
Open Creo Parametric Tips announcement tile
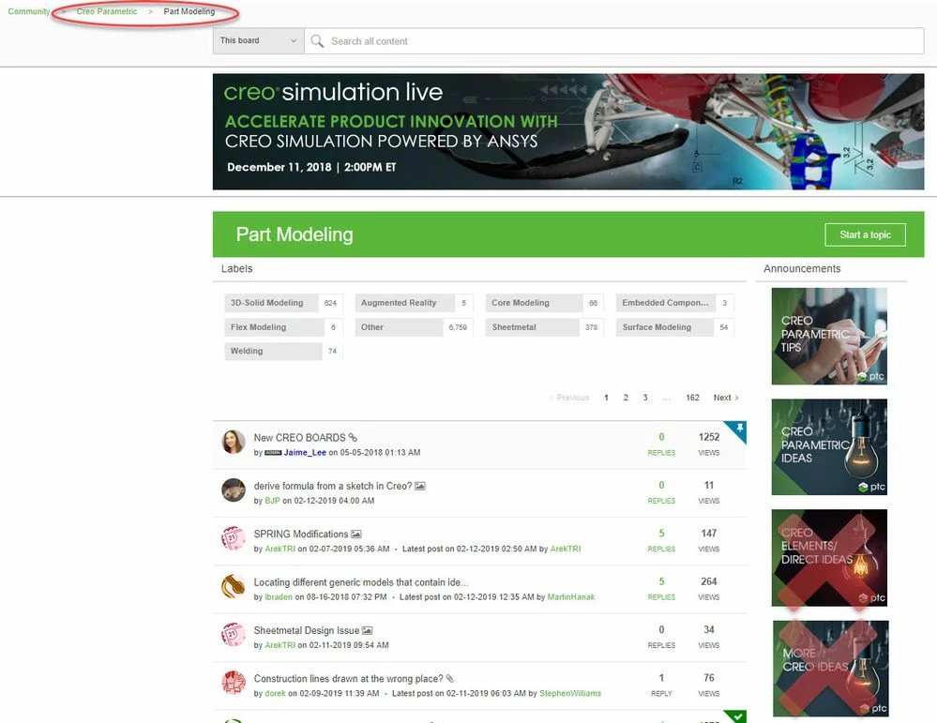[x=829, y=337]
